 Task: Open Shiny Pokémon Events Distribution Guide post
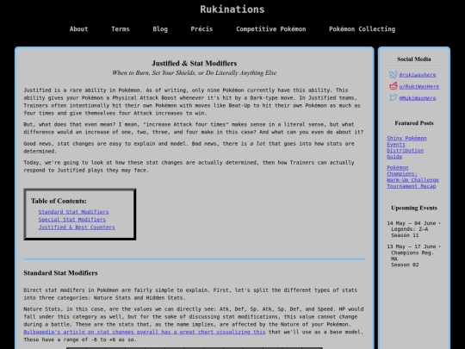click(x=406, y=147)
